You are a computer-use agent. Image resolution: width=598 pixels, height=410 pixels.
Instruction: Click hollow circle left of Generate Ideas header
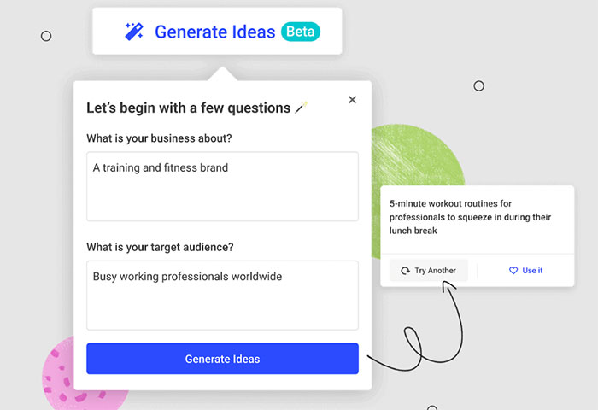coord(46,36)
